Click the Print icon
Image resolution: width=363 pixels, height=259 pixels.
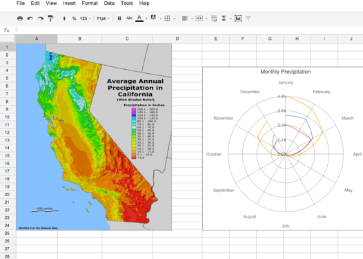(x=20, y=18)
